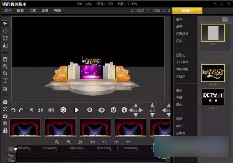
Task: Click the timeline zoom out magnifier
Action: (x=57, y=142)
